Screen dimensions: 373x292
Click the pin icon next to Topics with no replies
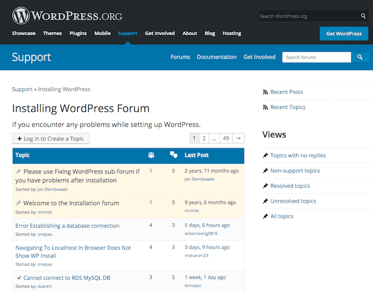265,155
